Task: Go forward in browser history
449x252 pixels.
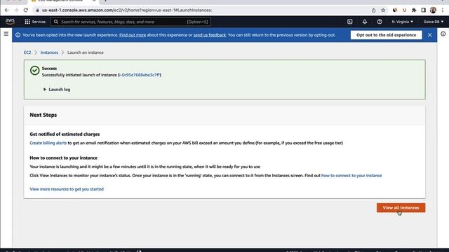Action: tap(16, 10)
